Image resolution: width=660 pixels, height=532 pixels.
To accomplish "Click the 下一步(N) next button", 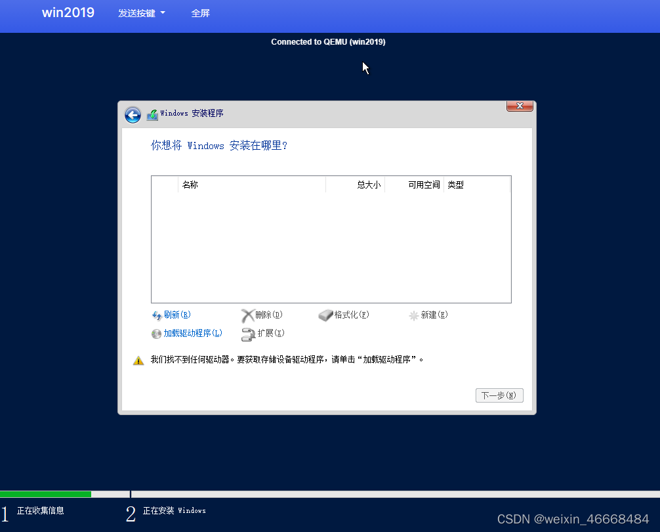I will 499,395.
